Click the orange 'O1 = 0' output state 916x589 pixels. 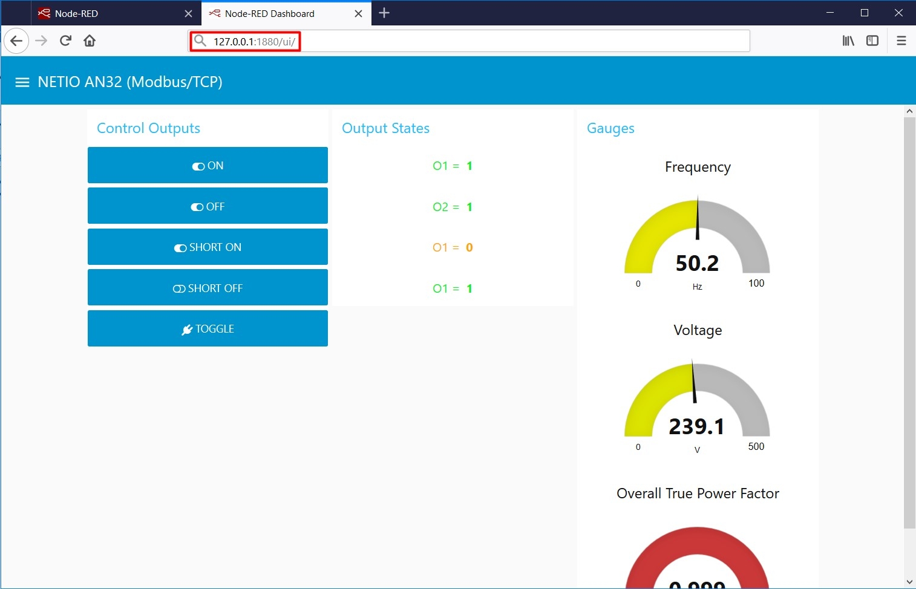click(x=453, y=247)
